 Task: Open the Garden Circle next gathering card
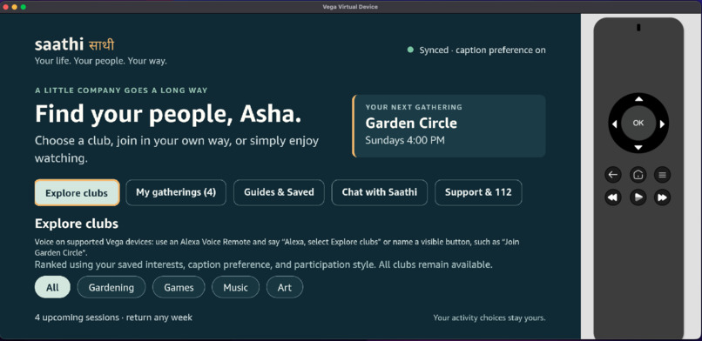(449, 126)
